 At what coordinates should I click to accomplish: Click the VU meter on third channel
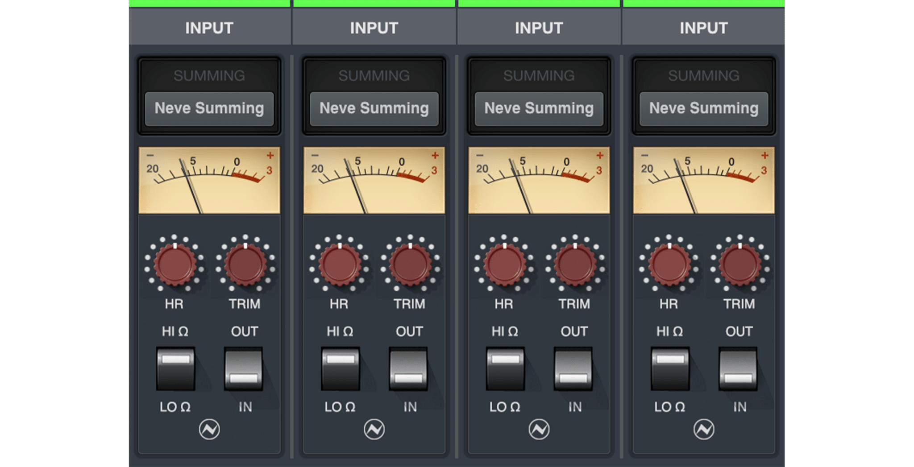click(x=539, y=178)
